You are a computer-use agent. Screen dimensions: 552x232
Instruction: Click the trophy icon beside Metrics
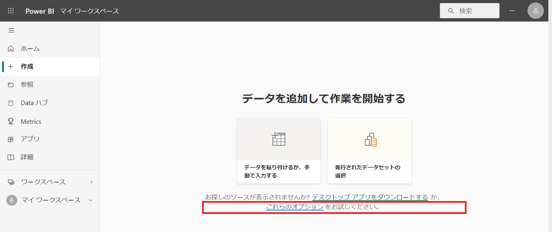pyautogui.click(x=11, y=121)
